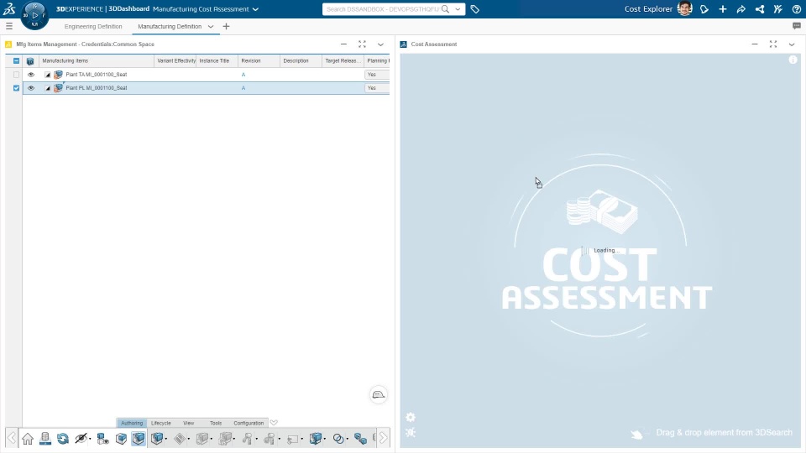
Task: Select the Configuration action bar tab
Action: [249, 423]
